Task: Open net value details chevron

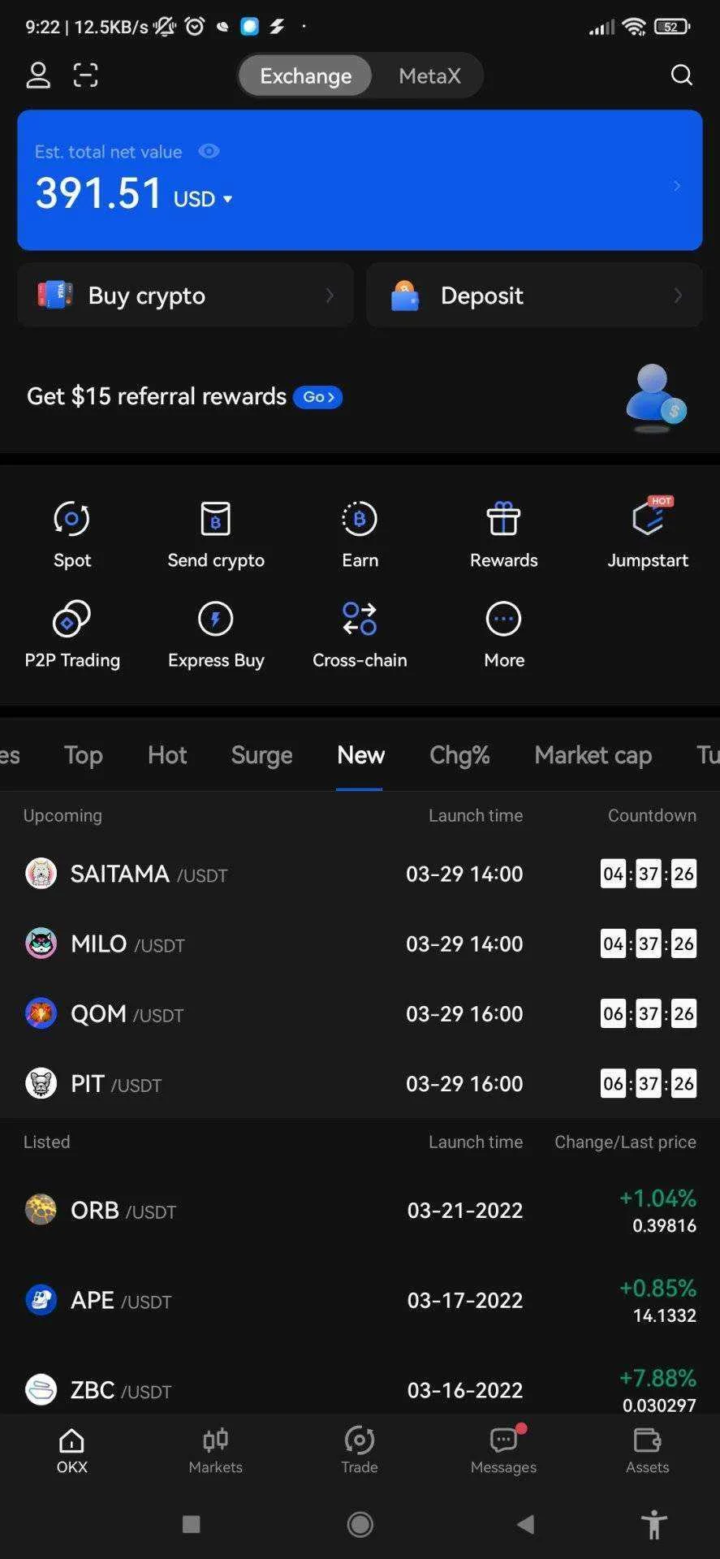Action: (x=676, y=186)
